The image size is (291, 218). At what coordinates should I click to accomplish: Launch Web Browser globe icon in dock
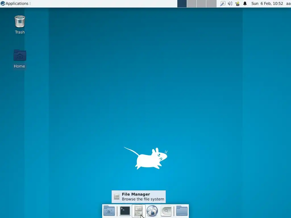click(x=152, y=211)
